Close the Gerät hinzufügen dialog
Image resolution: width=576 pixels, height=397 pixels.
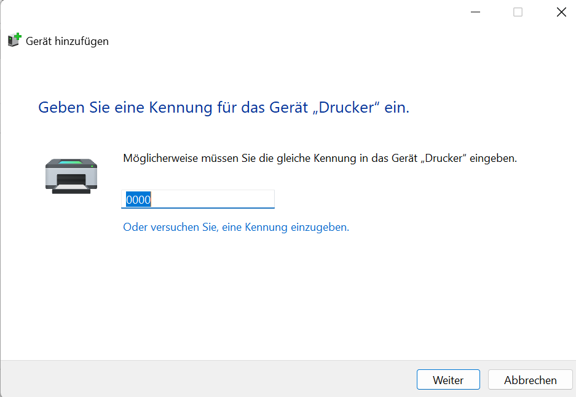[561, 12]
